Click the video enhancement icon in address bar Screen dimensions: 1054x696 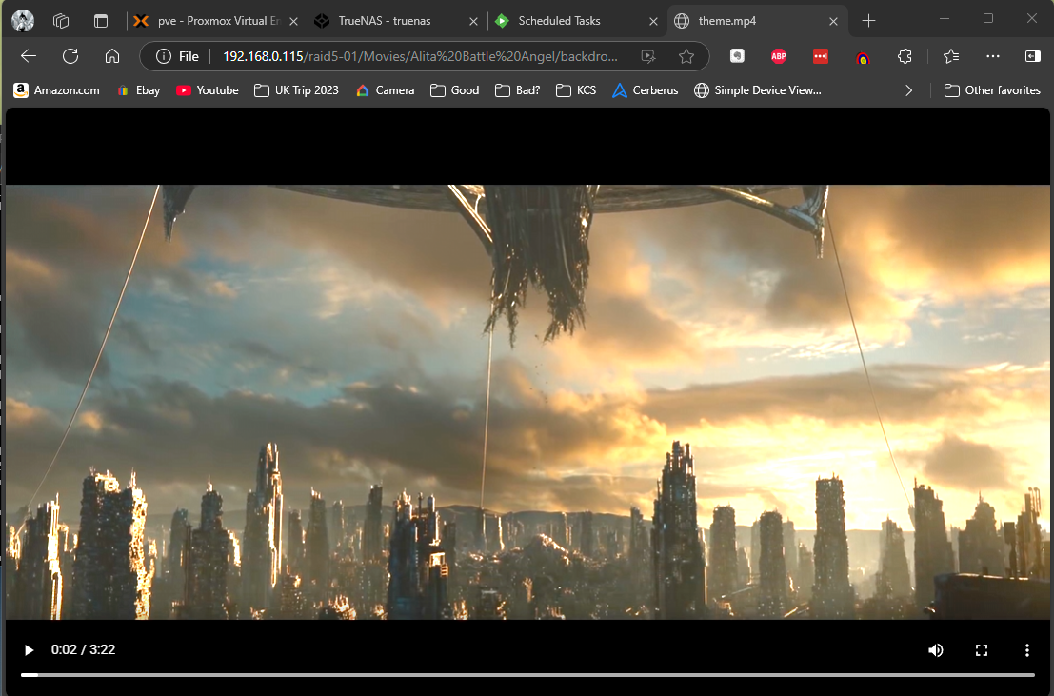[x=648, y=56]
